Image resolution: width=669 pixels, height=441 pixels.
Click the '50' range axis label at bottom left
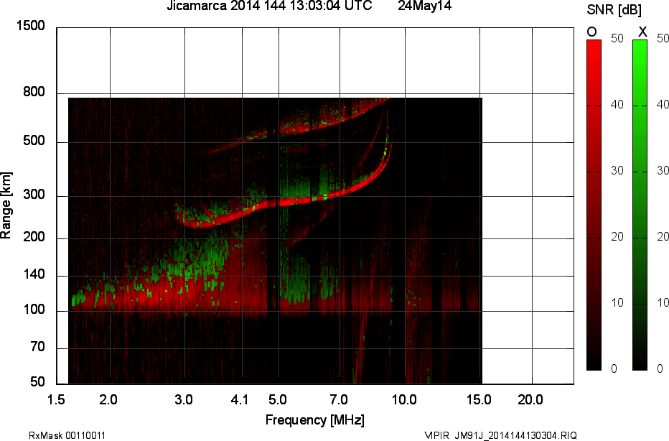pyautogui.click(x=37, y=381)
